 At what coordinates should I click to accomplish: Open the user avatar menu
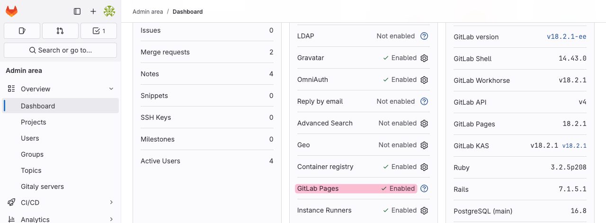point(109,11)
